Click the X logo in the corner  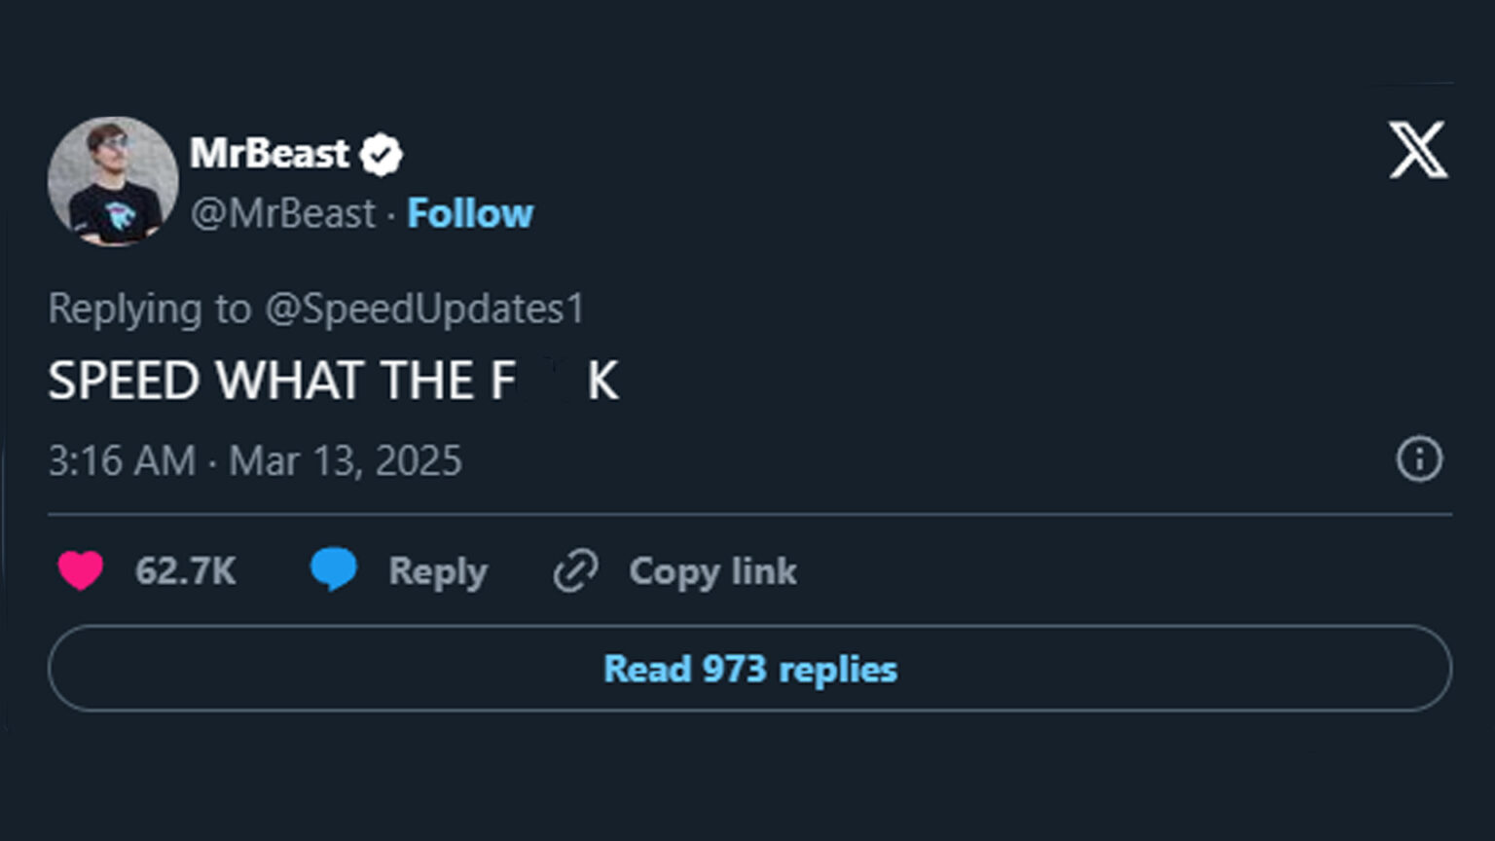click(1418, 150)
